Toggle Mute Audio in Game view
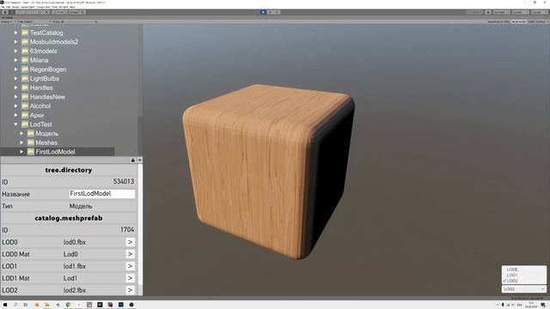 click(519, 21)
